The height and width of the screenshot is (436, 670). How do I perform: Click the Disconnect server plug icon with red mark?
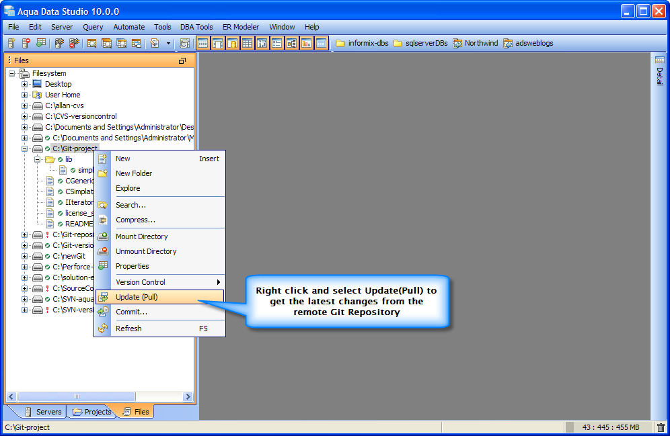pyautogui.click(x=74, y=43)
